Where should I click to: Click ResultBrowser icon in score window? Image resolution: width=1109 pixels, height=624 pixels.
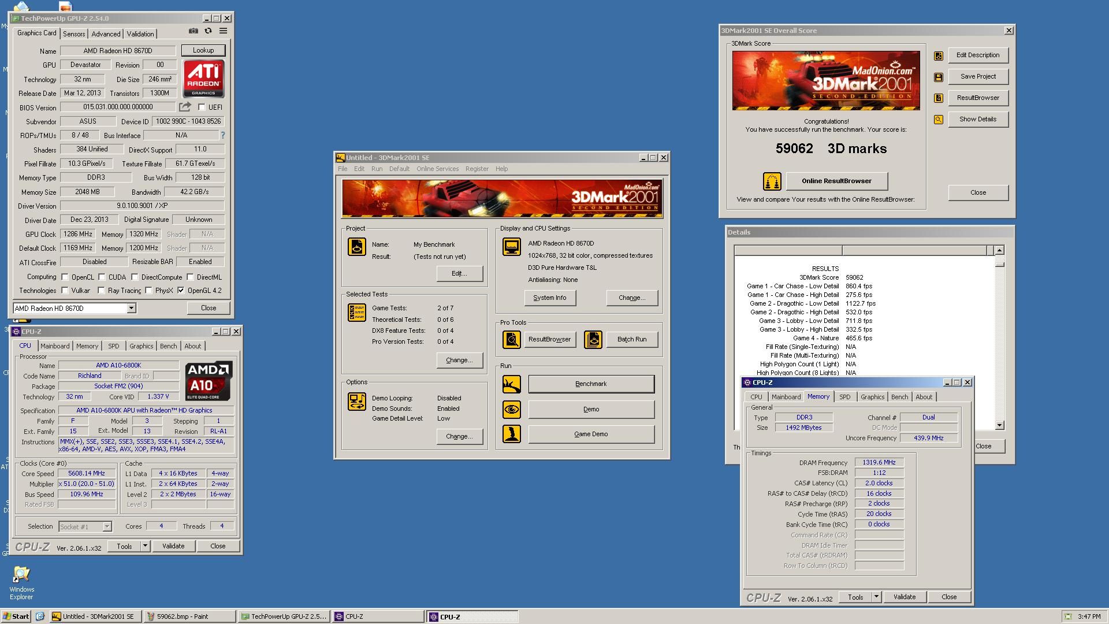(x=939, y=98)
